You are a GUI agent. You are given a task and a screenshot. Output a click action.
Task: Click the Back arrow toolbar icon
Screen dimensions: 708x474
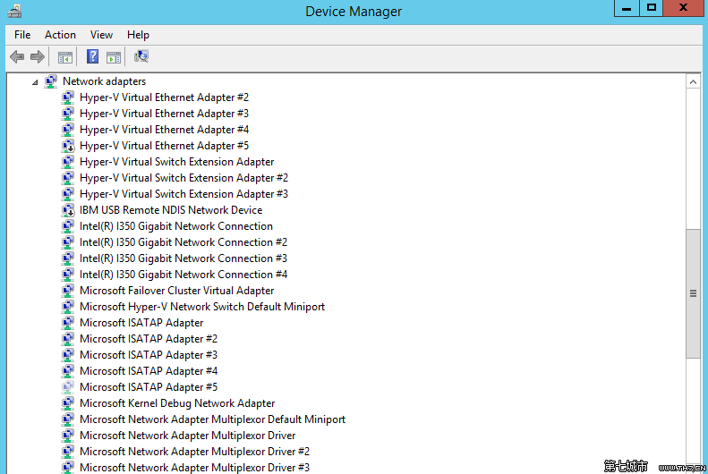[17, 57]
